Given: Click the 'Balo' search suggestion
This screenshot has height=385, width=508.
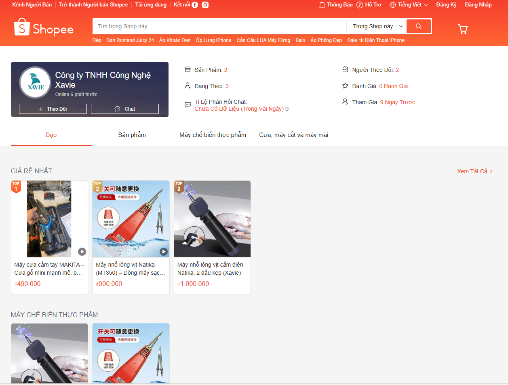Looking at the screenshot, I should (300, 40).
